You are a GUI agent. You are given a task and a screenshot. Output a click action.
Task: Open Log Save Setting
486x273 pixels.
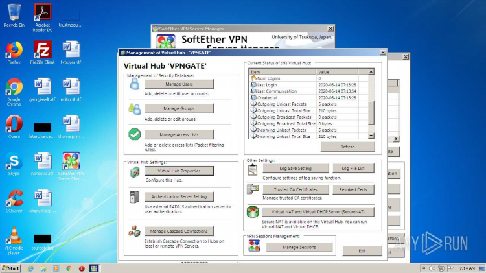point(295,168)
